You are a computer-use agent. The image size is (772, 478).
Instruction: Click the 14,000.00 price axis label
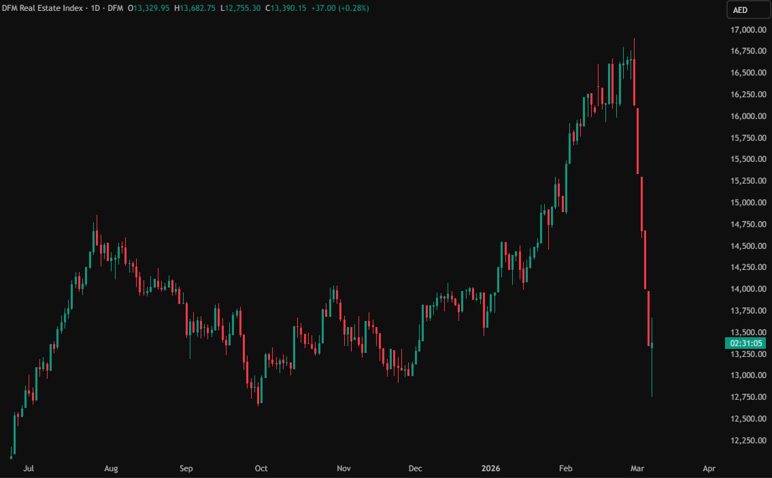point(747,289)
